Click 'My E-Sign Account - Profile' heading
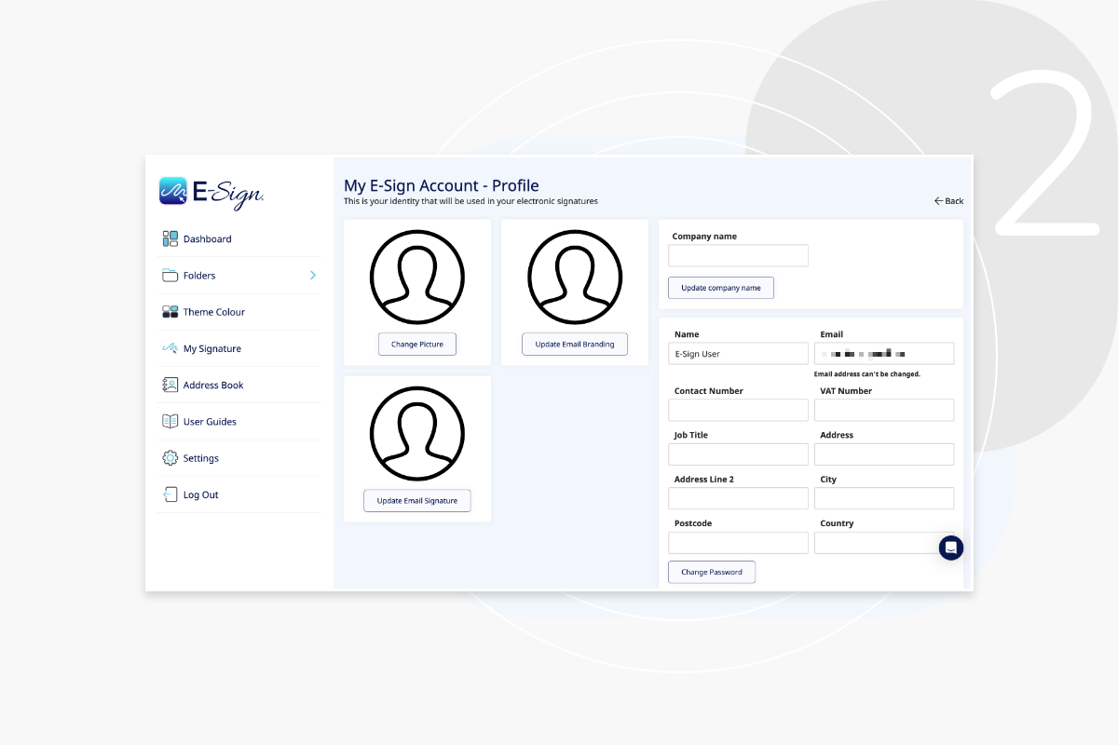 point(442,185)
